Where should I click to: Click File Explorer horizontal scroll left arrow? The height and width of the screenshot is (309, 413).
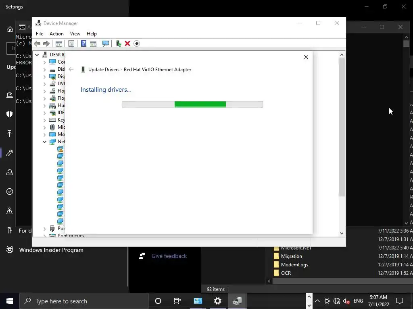[269, 281]
